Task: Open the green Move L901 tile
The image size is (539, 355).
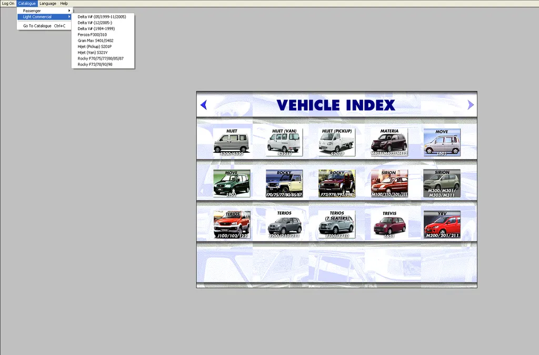Action: [x=232, y=183]
